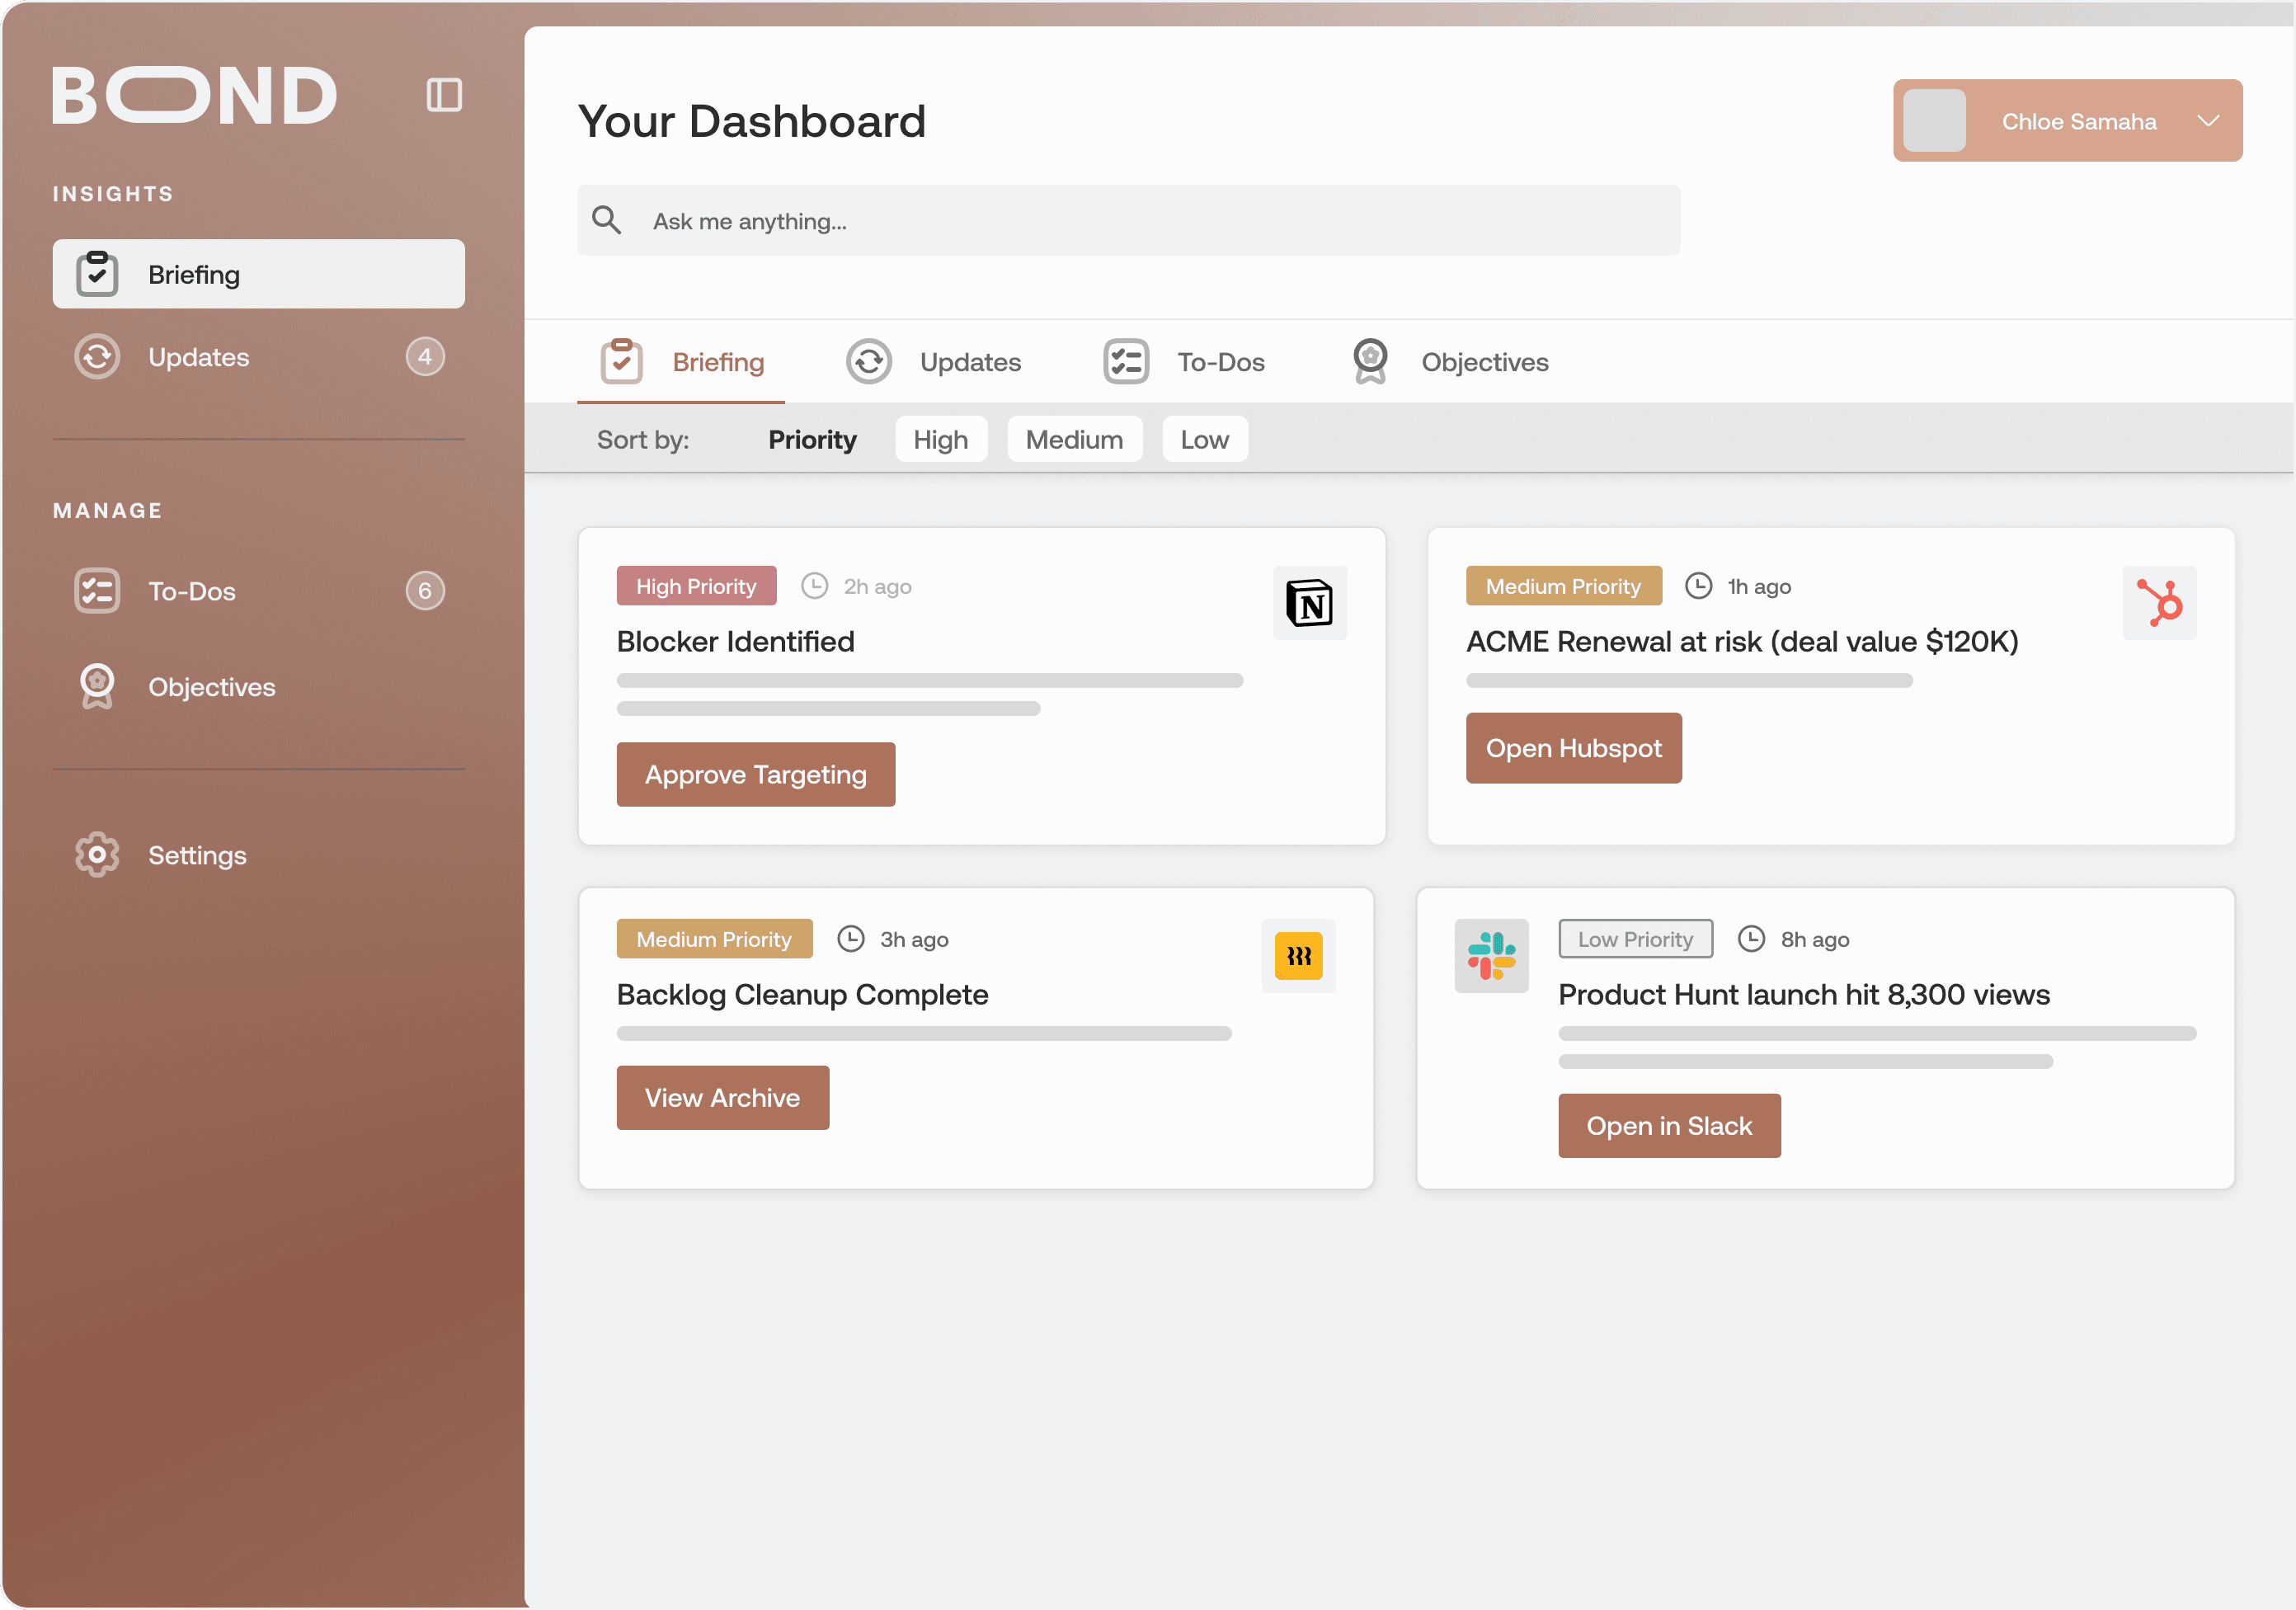Open Settings via the gear icon
2296x1610 pixels.
97,855
